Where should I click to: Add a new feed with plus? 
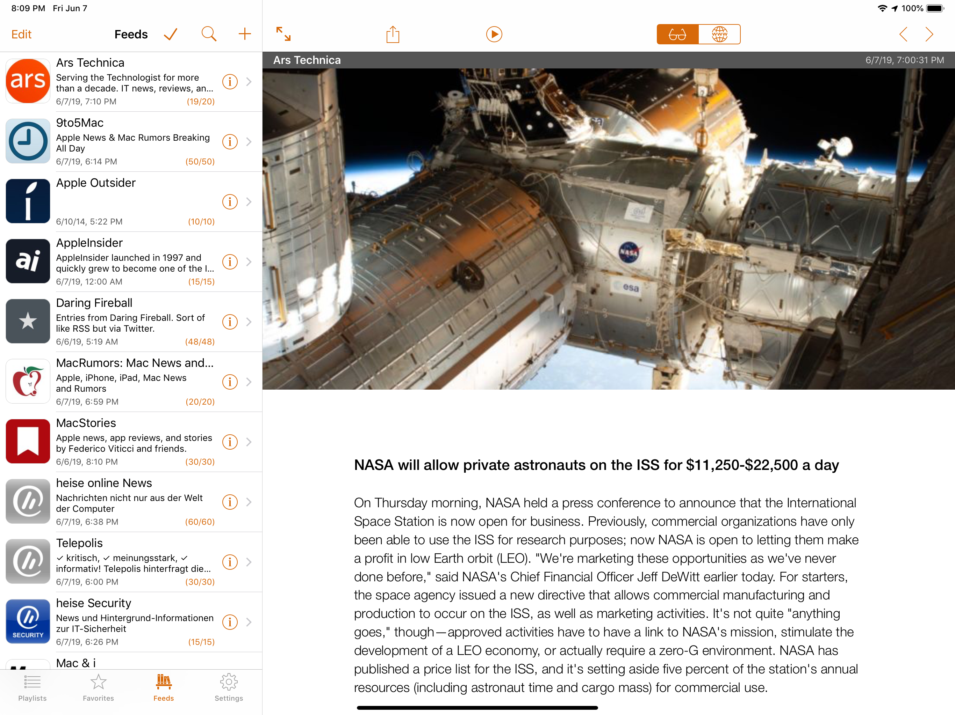[245, 34]
